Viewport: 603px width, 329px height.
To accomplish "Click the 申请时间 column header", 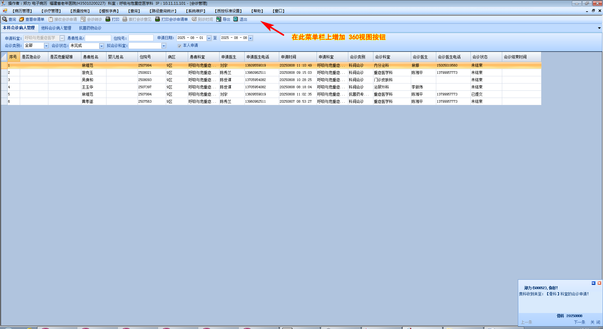I will (298, 57).
